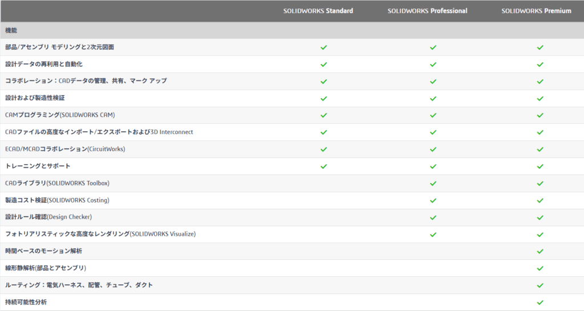The width and height of the screenshot is (584, 311).
Task: Click the CADファイルの高度なインポート/エクスポート feature label
Action: (99, 132)
